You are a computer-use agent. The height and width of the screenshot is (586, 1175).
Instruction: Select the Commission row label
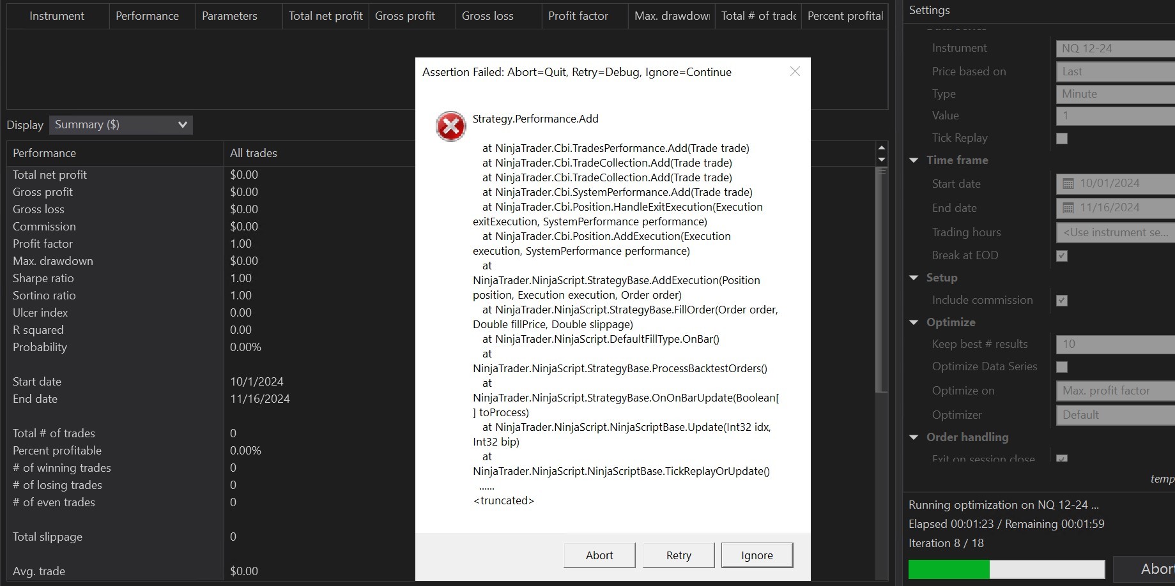pos(44,227)
